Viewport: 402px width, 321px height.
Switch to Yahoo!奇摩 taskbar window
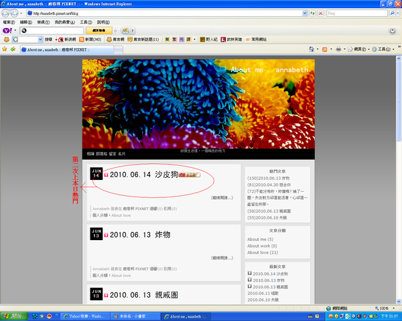tap(85, 316)
